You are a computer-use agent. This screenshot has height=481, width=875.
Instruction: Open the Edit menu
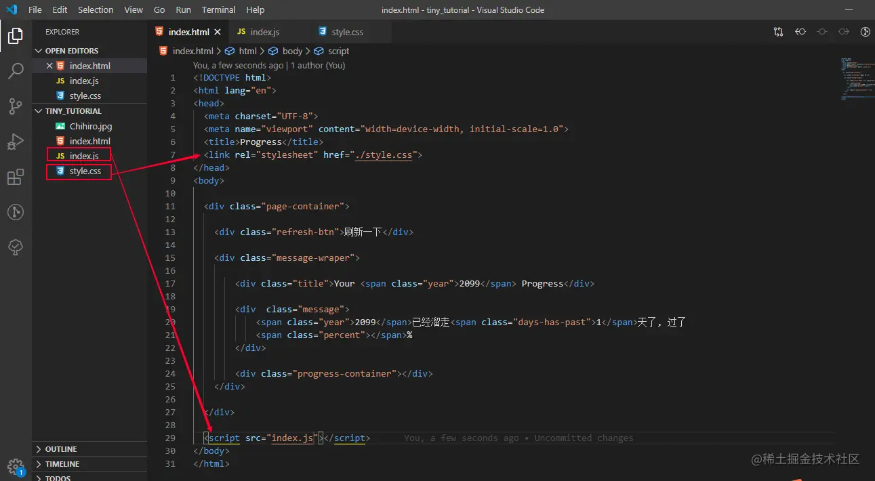click(x=60, y=9)
